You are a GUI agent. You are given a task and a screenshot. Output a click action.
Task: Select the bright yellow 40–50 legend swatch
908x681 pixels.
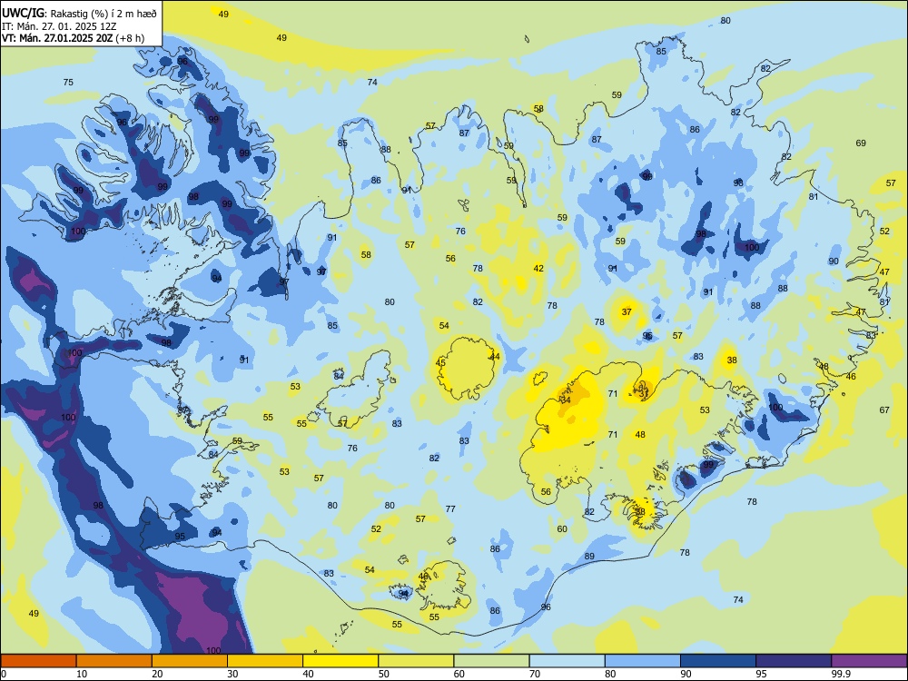pos(340,661)
